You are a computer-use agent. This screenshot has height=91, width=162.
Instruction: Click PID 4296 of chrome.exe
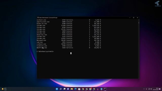(64, 33)
